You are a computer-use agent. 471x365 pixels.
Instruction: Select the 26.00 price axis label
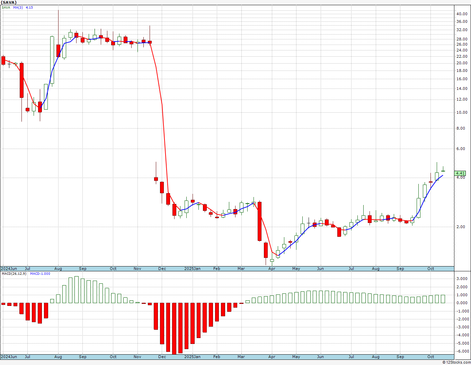[x=462, y=45]
